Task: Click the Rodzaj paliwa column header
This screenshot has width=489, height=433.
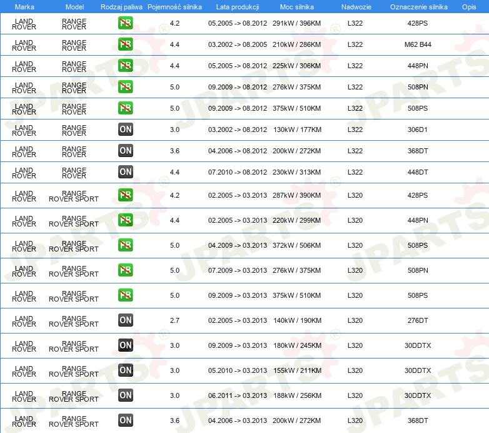Action: [x=122, y=7]
